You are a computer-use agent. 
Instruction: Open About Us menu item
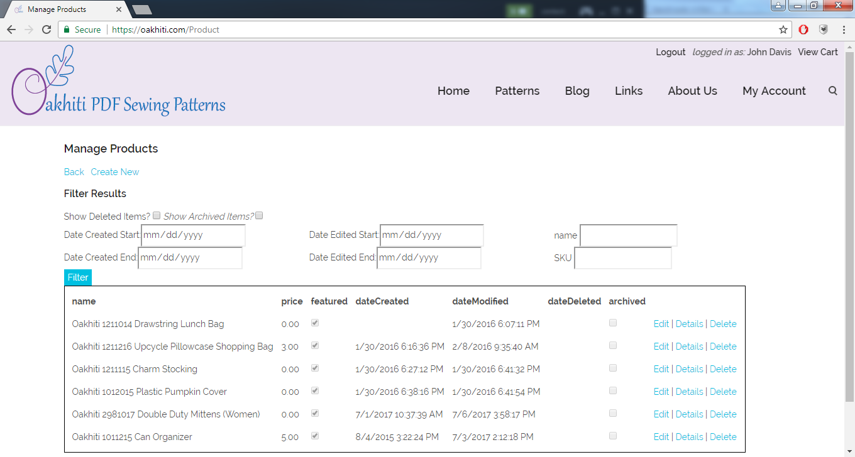[692, 90]
